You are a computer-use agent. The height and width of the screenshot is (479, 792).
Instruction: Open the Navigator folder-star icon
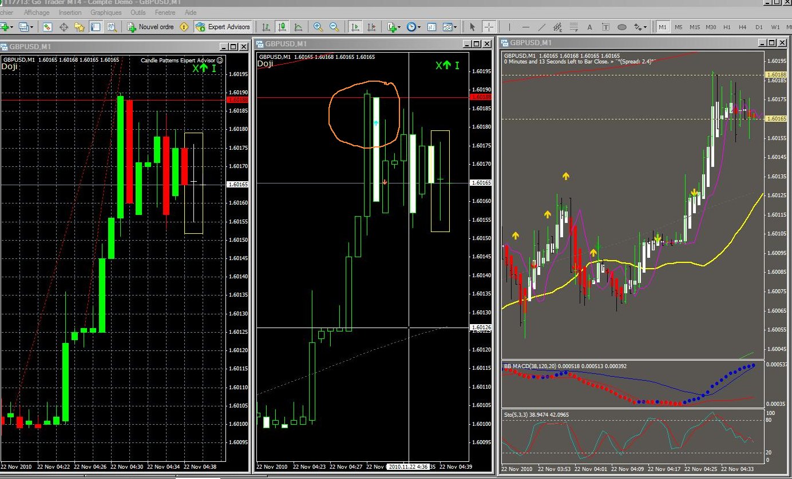tap(80, 27)
